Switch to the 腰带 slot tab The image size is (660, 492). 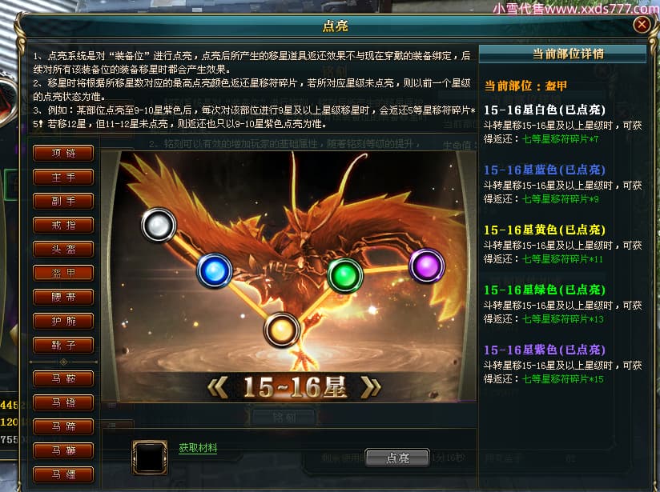point(63,298)
